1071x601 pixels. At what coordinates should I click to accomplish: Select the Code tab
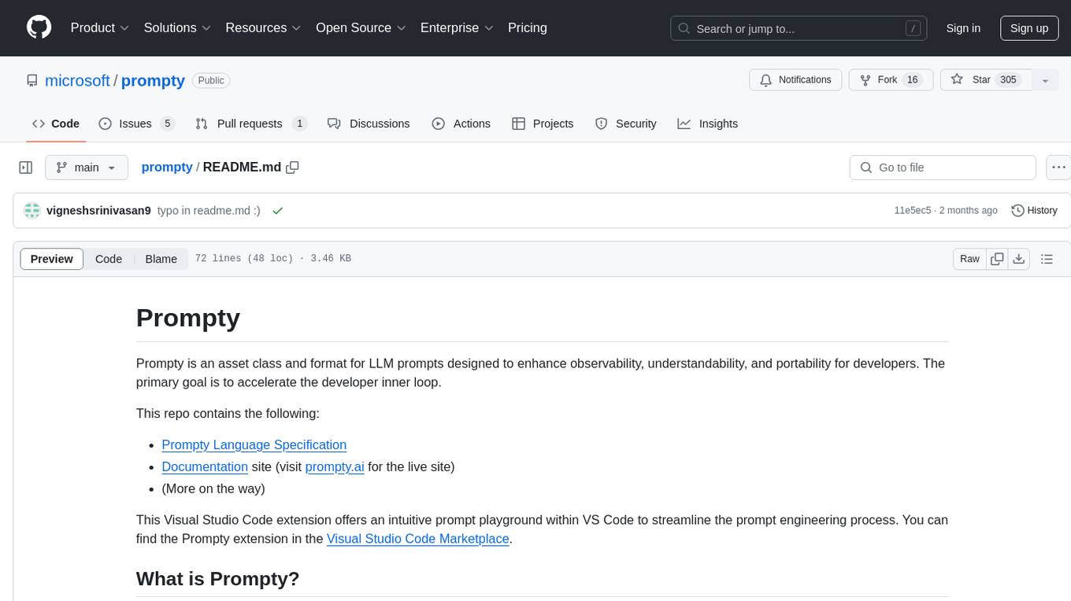pos(56,124)
